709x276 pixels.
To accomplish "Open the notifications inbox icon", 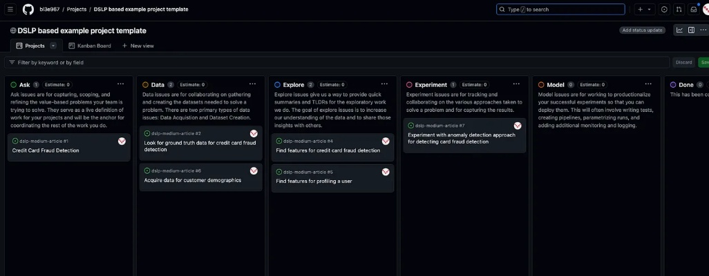I will click(693, 10).
